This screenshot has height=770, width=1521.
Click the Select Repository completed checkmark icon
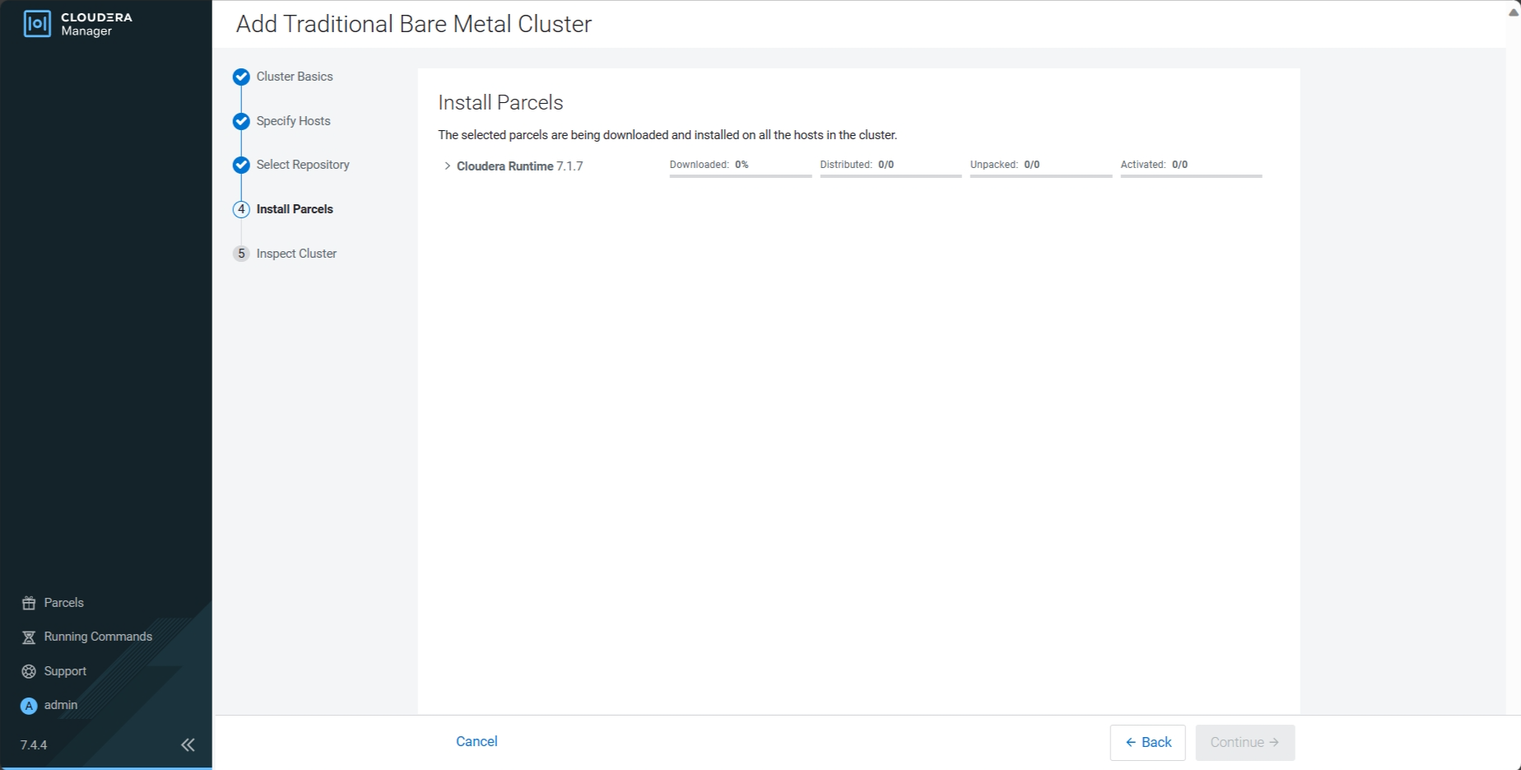241,165
